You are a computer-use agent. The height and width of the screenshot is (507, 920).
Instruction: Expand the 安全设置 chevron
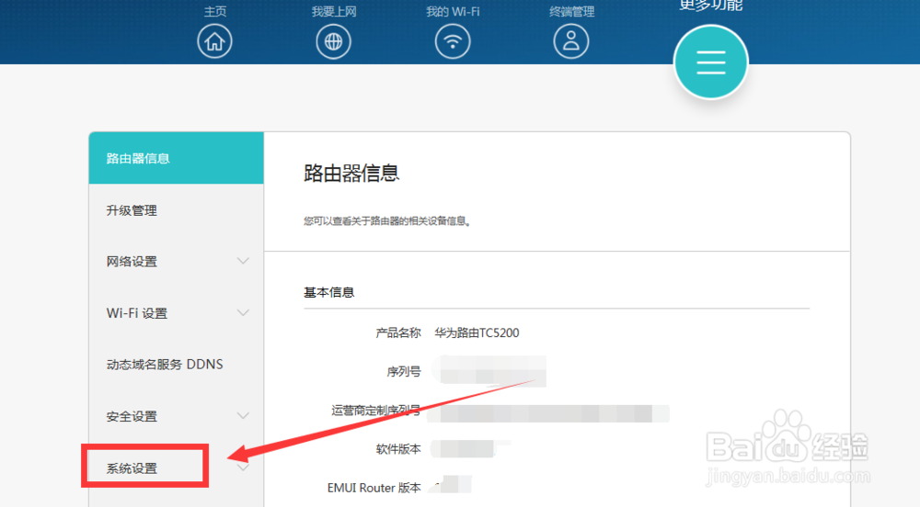coord(243,416)
